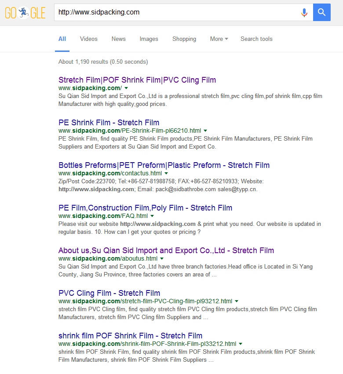The width and height of the screenshot is (343, 374).
Task: Open PVC Cling Film - Stretch Film result
Action: tap(109, 293)
